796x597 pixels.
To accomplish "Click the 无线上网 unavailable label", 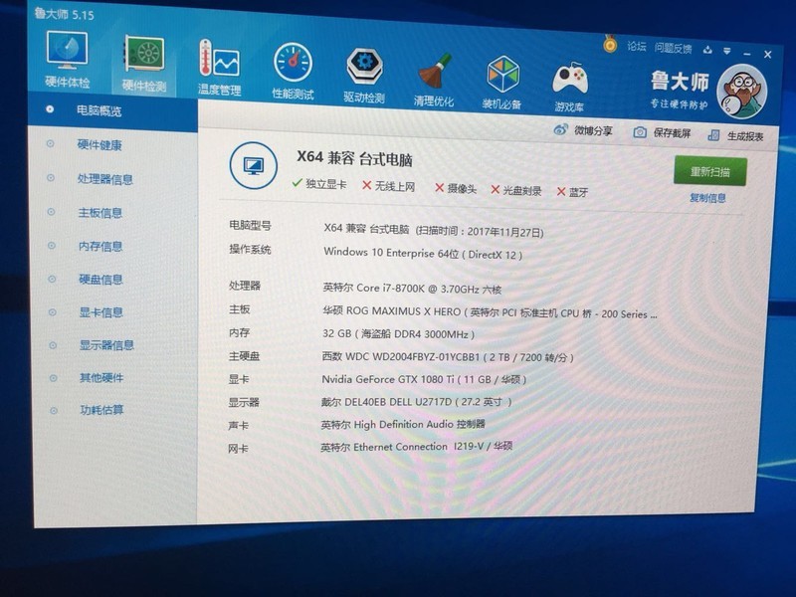I will (x=388, y=186).
